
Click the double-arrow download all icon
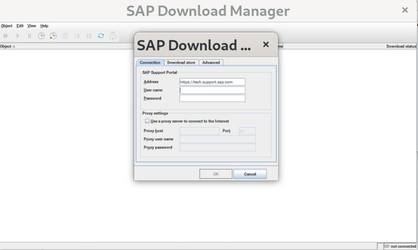pos(6,36)
